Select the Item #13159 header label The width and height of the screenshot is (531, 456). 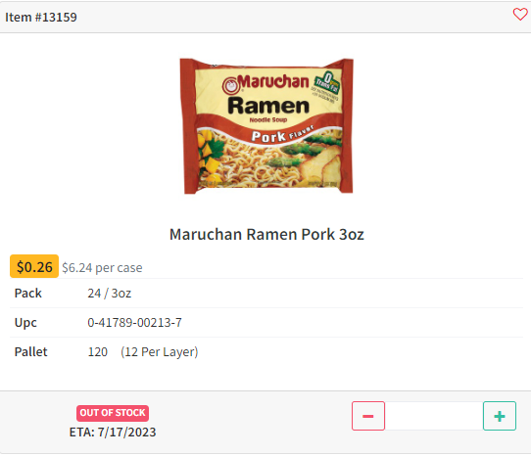(41, 17)
